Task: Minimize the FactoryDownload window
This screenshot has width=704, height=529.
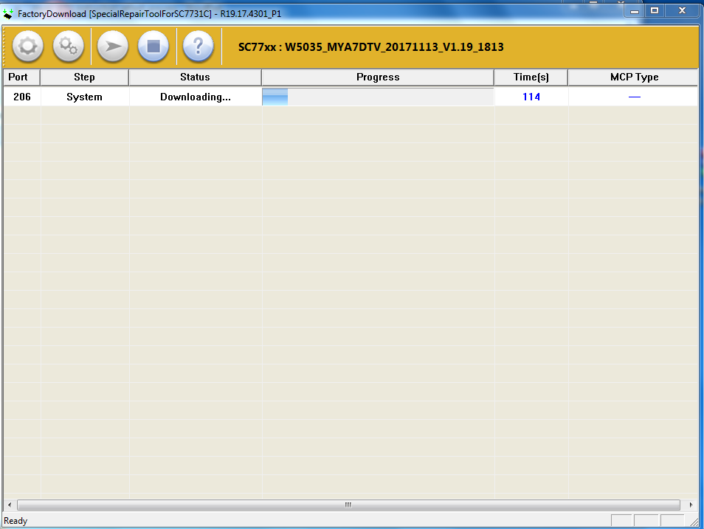Action: [x=635, y=11]
